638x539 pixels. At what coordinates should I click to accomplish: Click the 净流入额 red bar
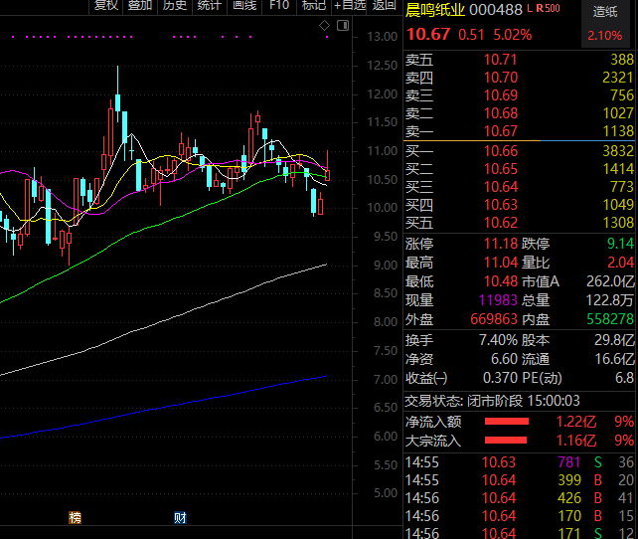(x=506, y=421)
